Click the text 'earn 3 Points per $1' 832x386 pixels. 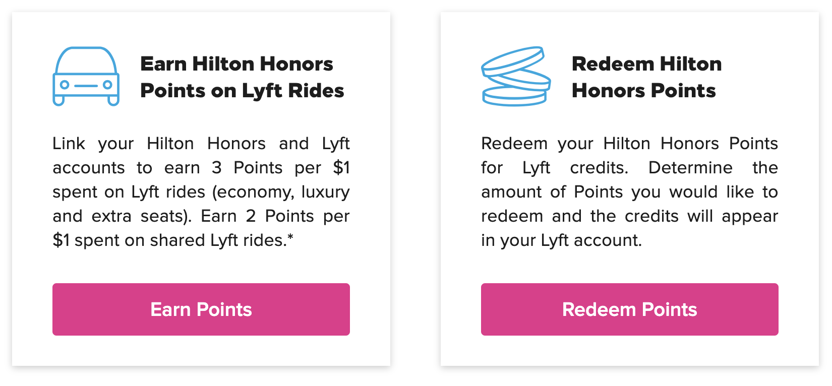click(257, 168)
